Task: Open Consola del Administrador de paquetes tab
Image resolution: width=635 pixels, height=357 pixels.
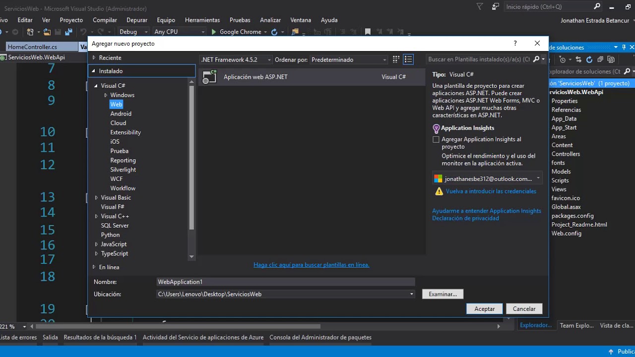Action: (320, 337)
